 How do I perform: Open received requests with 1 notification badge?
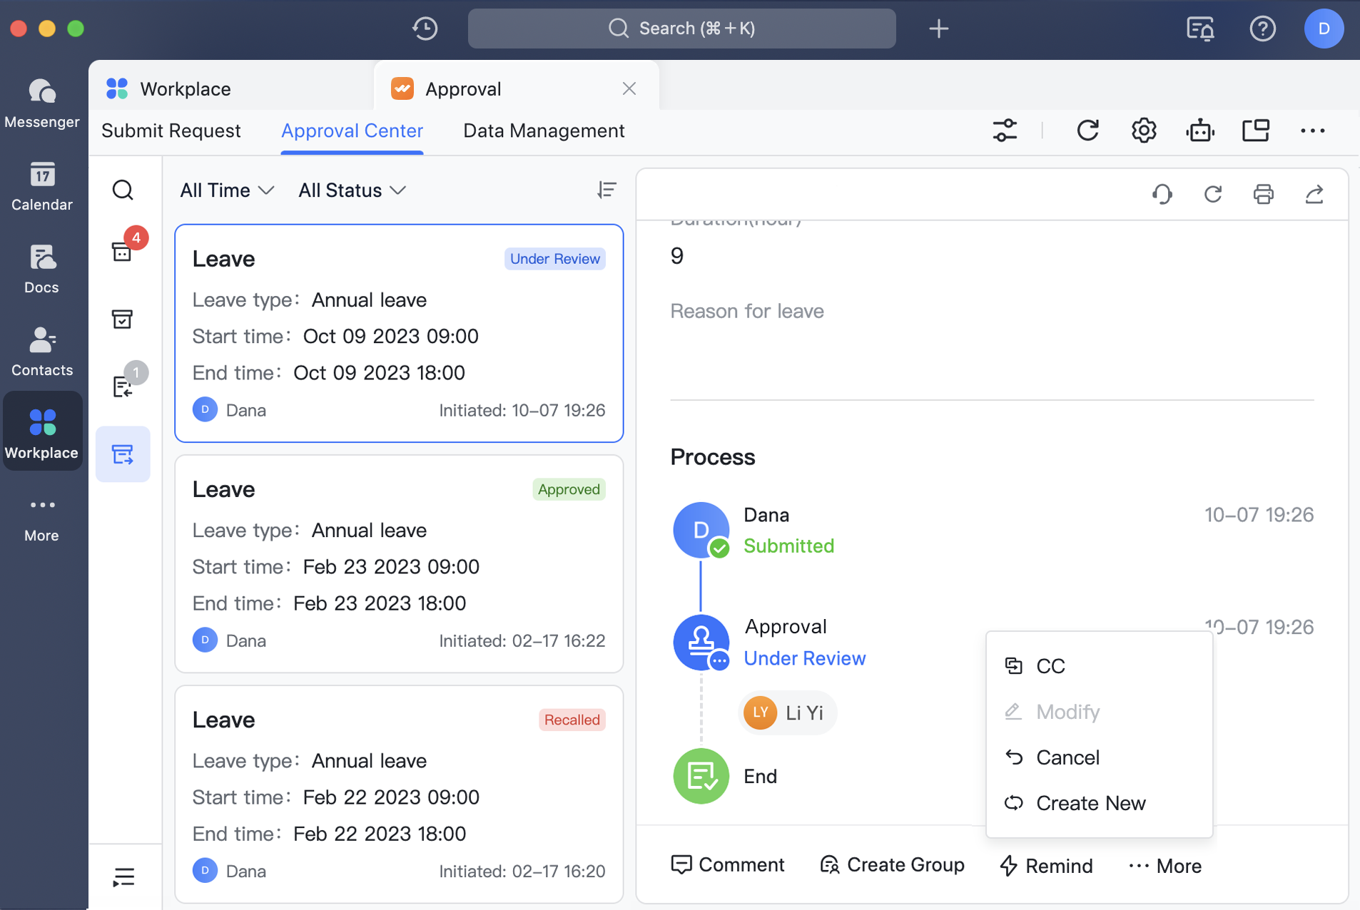coord(123,385)
